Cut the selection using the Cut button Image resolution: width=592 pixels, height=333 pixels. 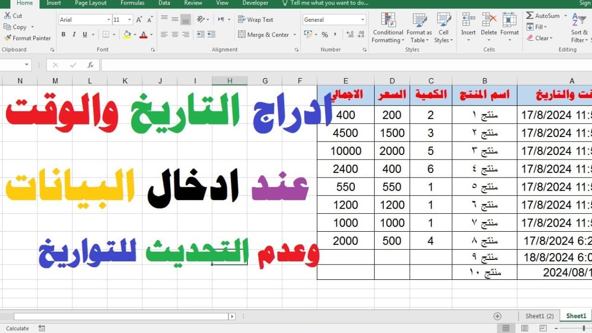click(13, 16)
